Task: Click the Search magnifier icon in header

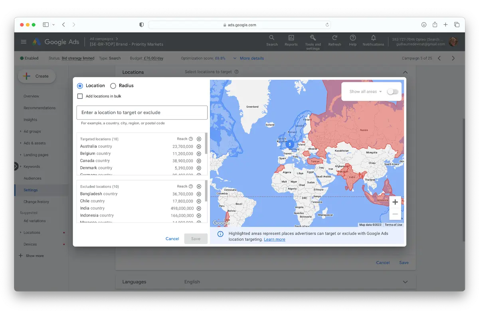Action: coord(272,38)
